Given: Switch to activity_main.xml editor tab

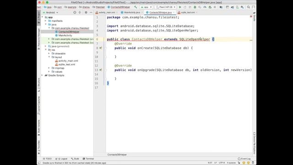Looking at the screenshot, I should click(107, 12).
